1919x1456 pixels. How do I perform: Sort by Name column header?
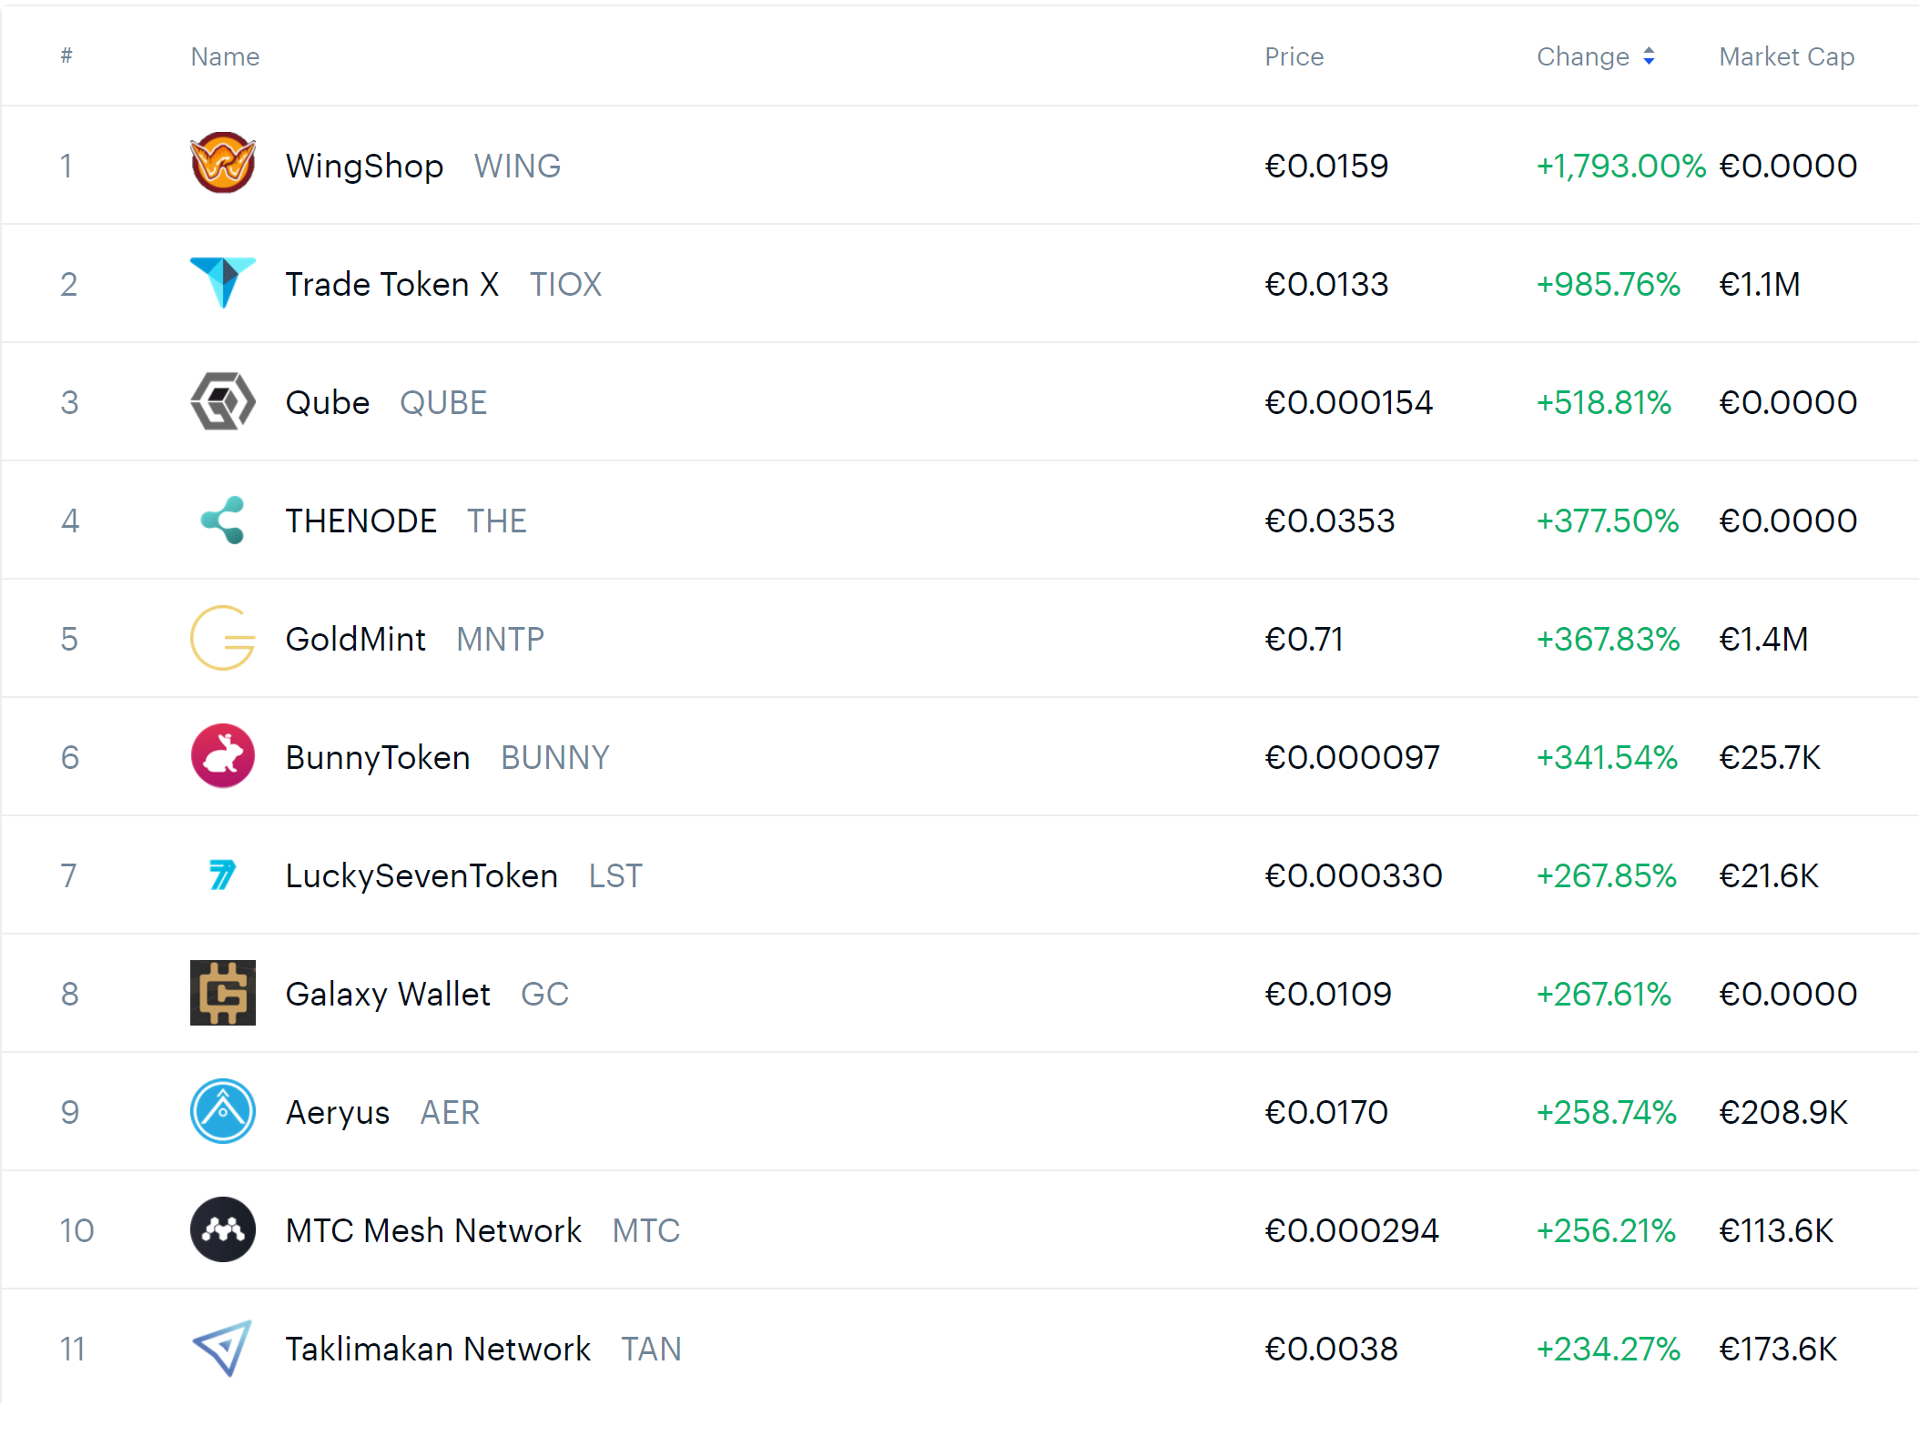click(x=225, y=56)
